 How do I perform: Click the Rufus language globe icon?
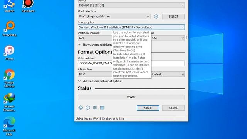click(81, 108)
